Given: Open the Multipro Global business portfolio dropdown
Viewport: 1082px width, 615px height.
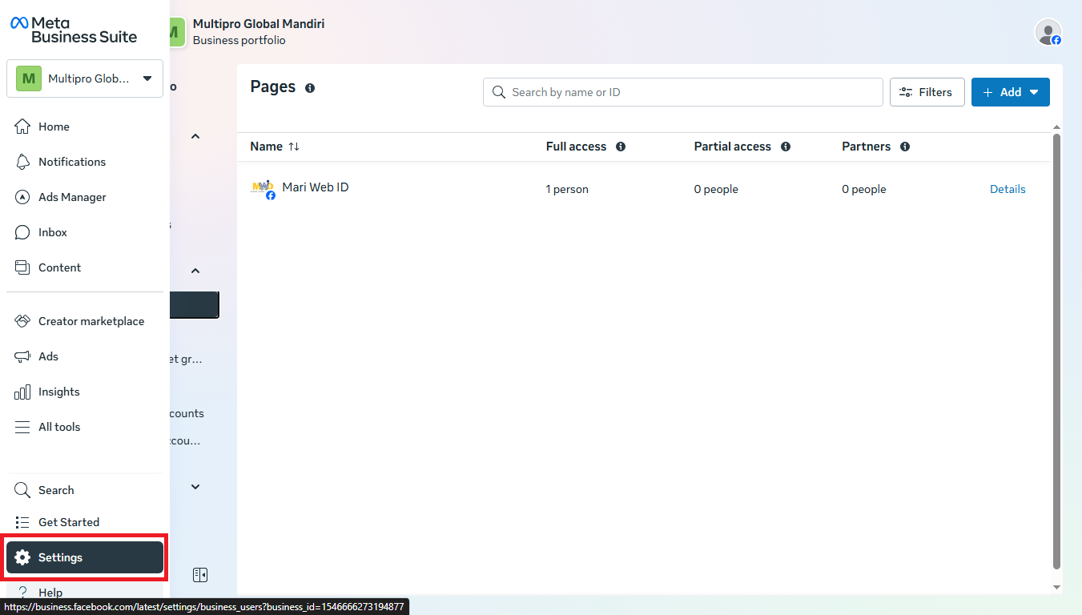Looking at the screenshot, I should click(85, 78).
